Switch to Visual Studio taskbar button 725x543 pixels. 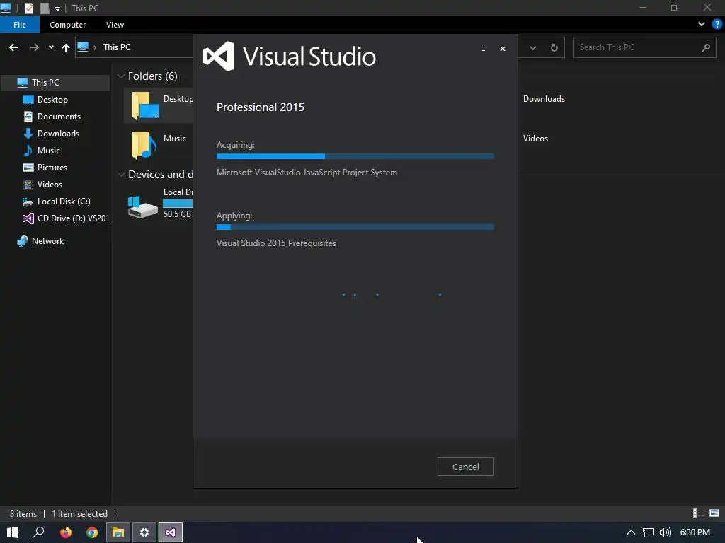(x=171, y=532)
